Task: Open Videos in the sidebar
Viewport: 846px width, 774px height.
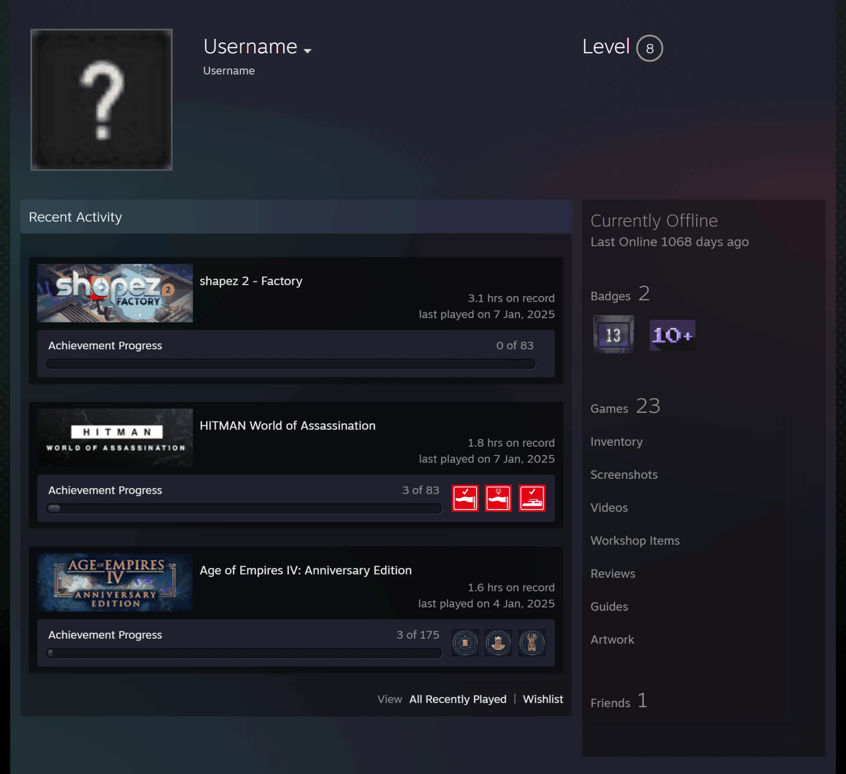Action: coord(609,507)
